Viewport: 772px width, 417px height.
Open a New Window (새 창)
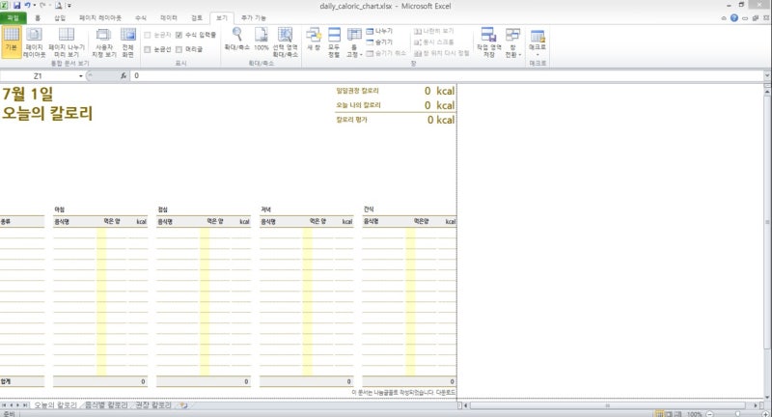point(314,39)
